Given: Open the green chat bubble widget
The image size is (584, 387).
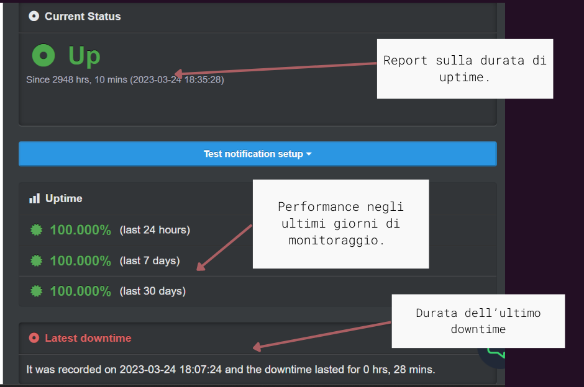Looking at the screenshot, I should coord(494,355).
